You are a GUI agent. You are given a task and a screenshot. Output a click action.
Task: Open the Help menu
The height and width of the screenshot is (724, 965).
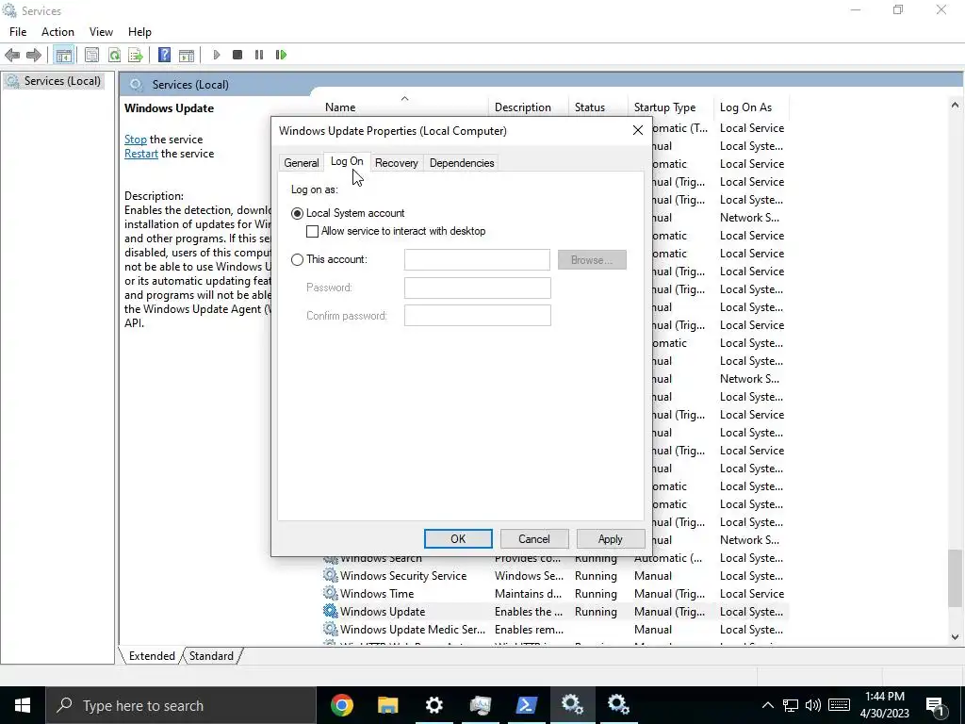coord(139,32)
